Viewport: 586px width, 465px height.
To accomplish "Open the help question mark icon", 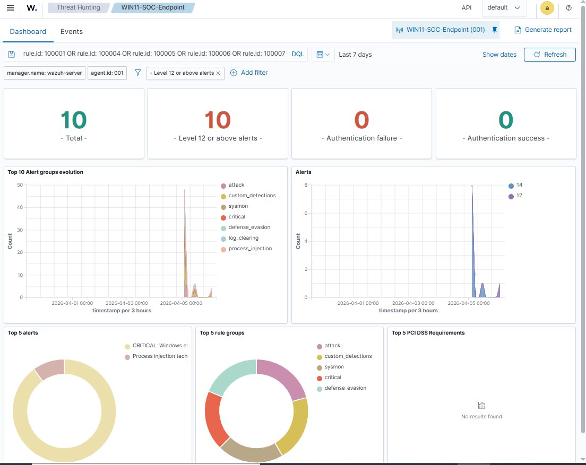I will [x=568, y=8].
